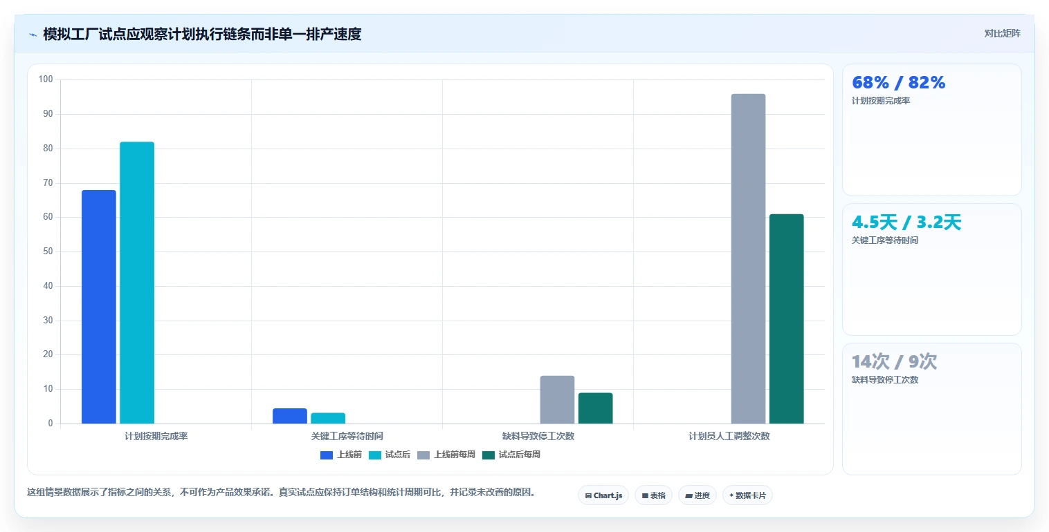This screenshot has height=532, width=1049.
Task: Click x-axis label 缺料导致停工次数
Action: 538,437
